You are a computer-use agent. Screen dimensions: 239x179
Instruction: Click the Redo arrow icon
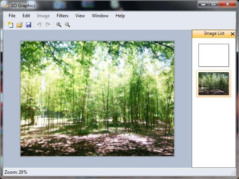(48, 24)
